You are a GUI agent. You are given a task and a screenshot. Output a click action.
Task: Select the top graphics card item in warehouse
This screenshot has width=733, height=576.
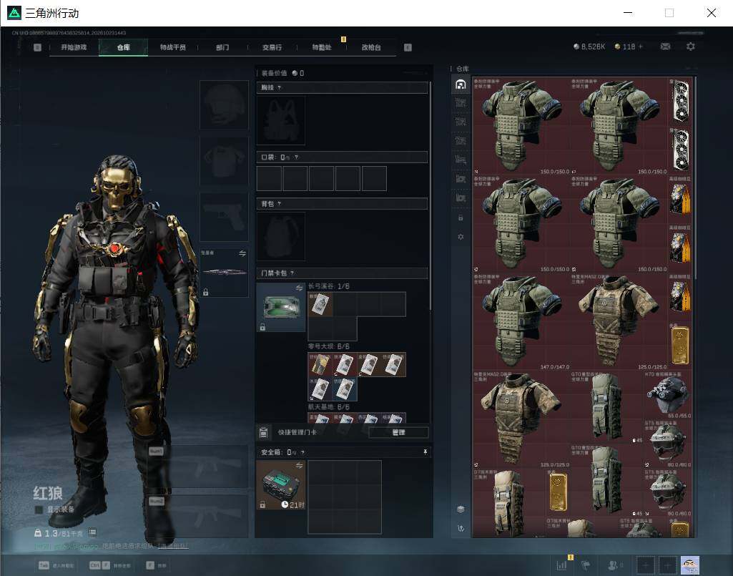(679, 102)
